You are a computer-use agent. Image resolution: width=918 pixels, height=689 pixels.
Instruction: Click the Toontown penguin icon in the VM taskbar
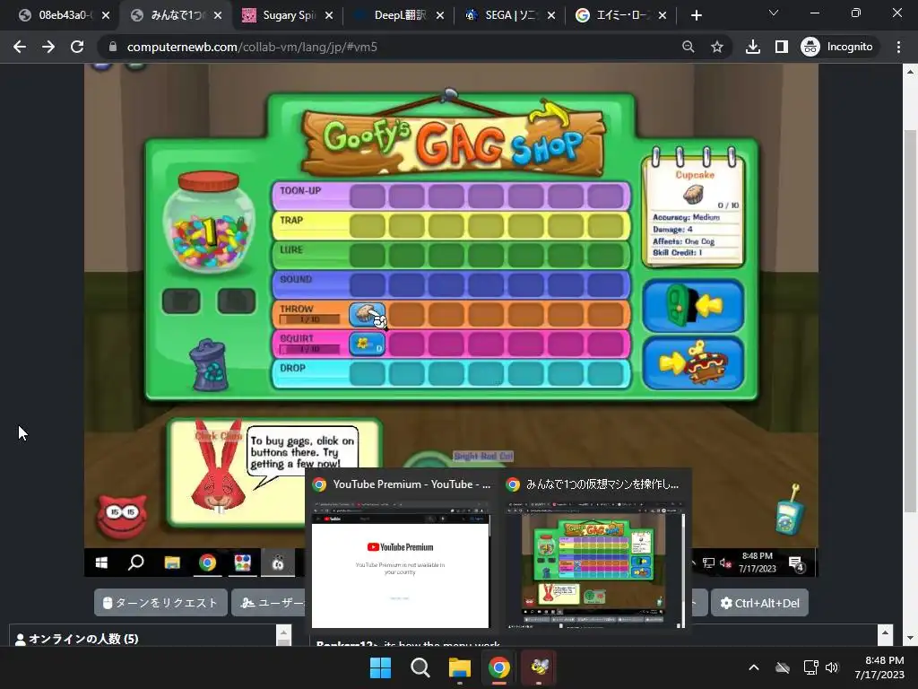click(x=278, y=563)
